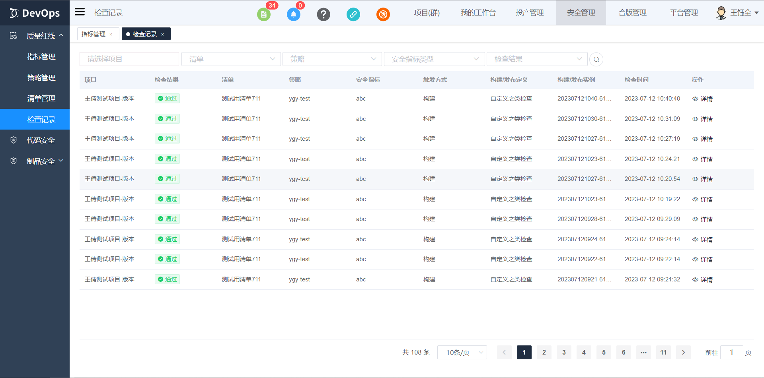764x378 pixels.
Task: Select the 代码安全 sidebar icon
Action: point(13,140)
